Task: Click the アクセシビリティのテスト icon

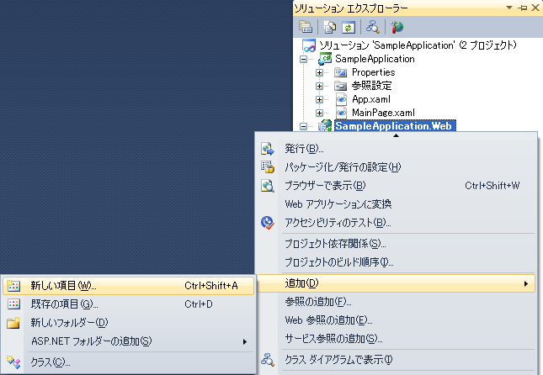Action: click(x=268, y=223)
